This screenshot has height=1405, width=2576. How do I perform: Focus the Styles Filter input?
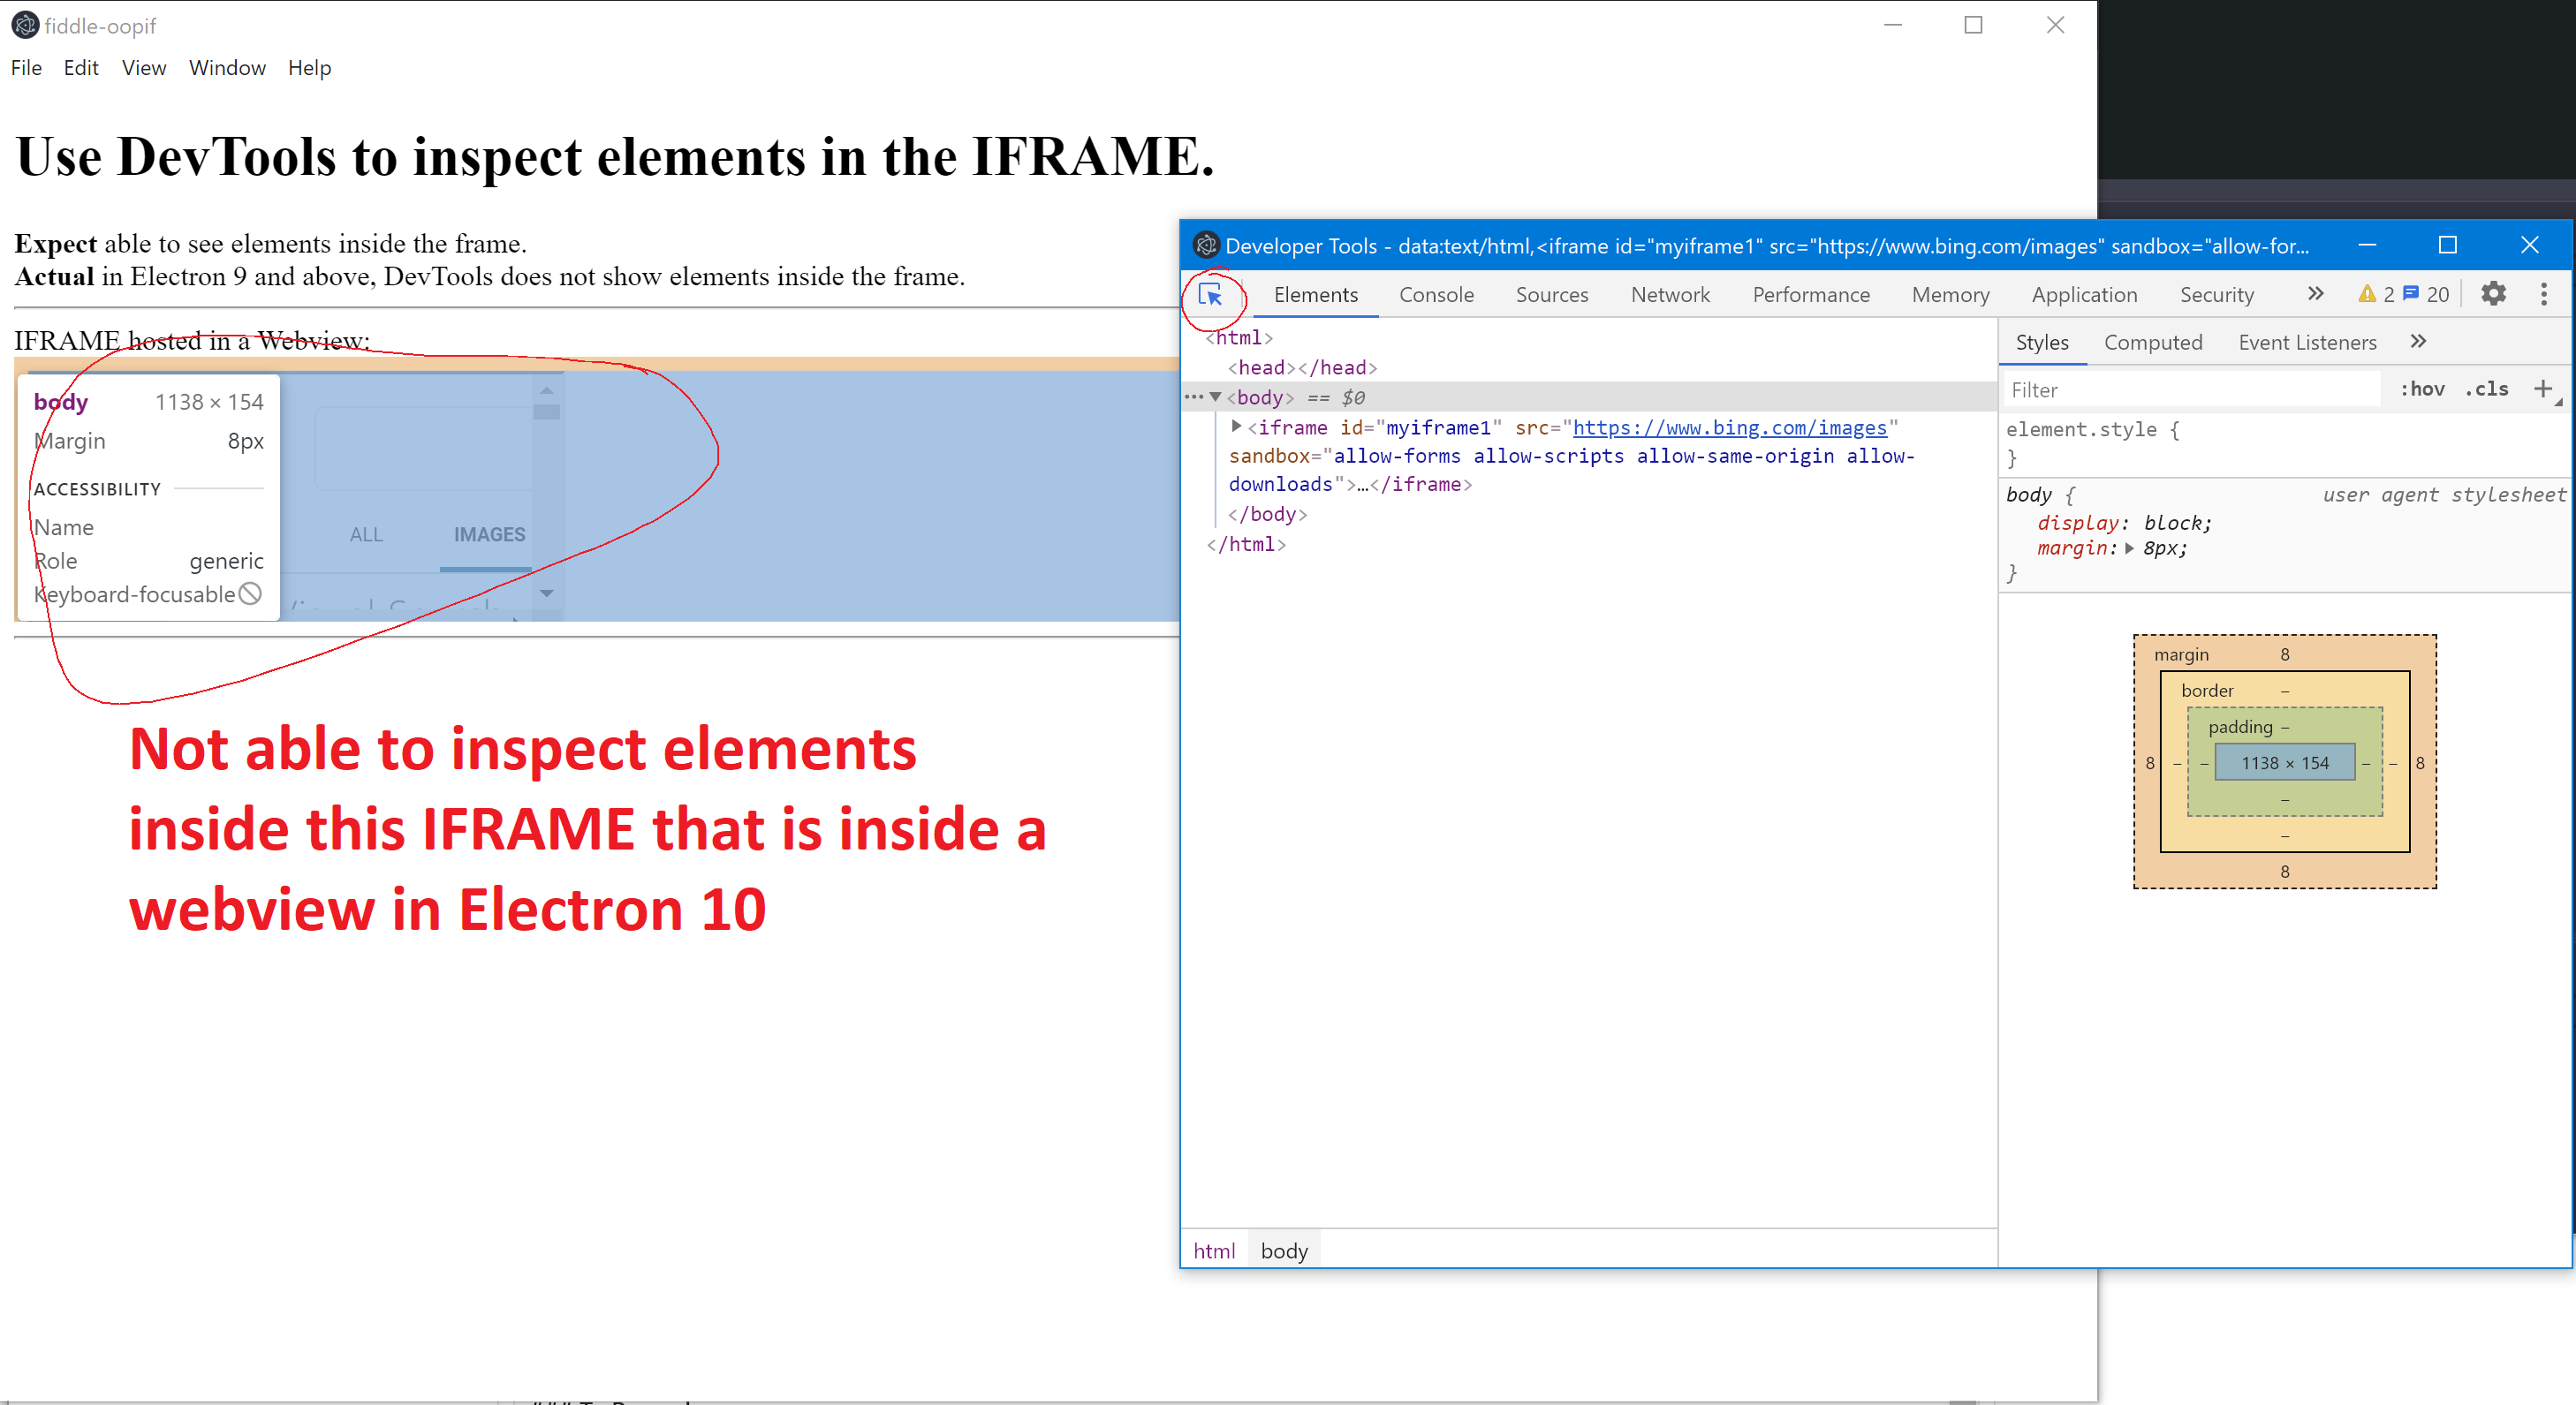tap(2192, 390)
